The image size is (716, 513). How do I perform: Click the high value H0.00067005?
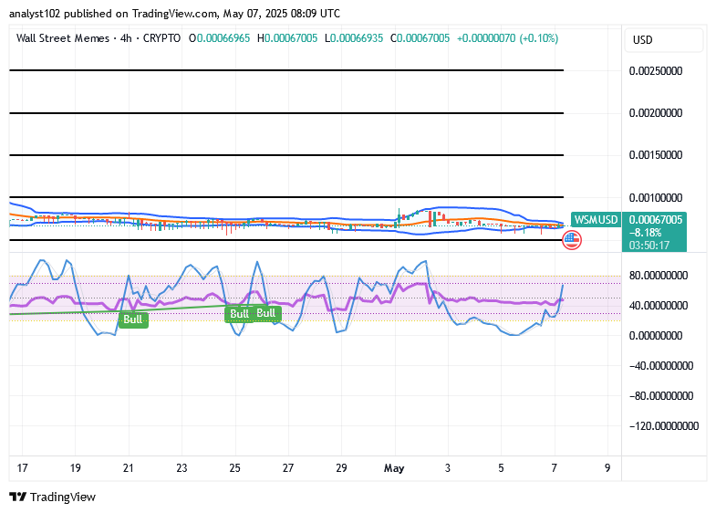tap(287, 38)
